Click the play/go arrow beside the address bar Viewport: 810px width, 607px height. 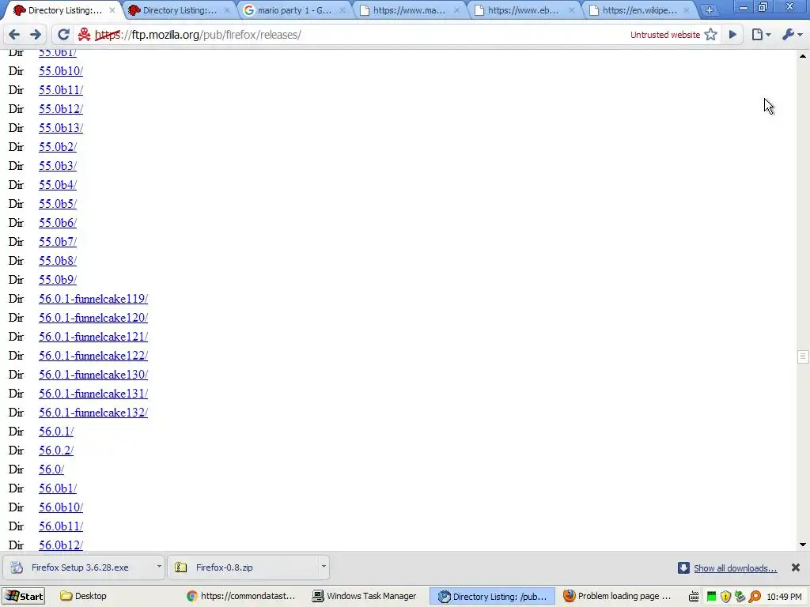[732, 35]
